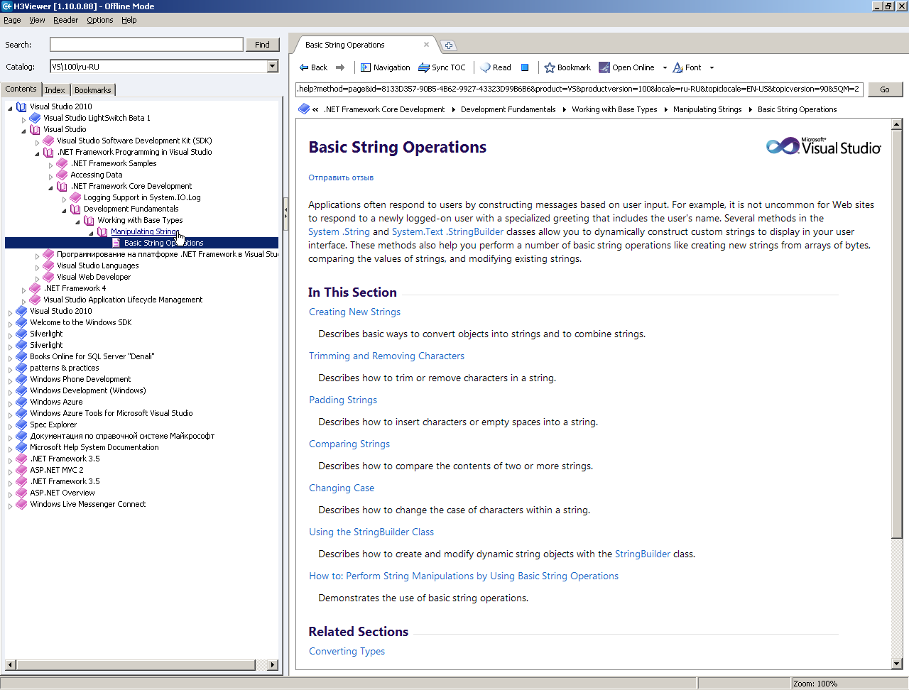Open the dropdown arrow next to Open Online
Viewport: 909px width, 690px height.
[665, 68]
